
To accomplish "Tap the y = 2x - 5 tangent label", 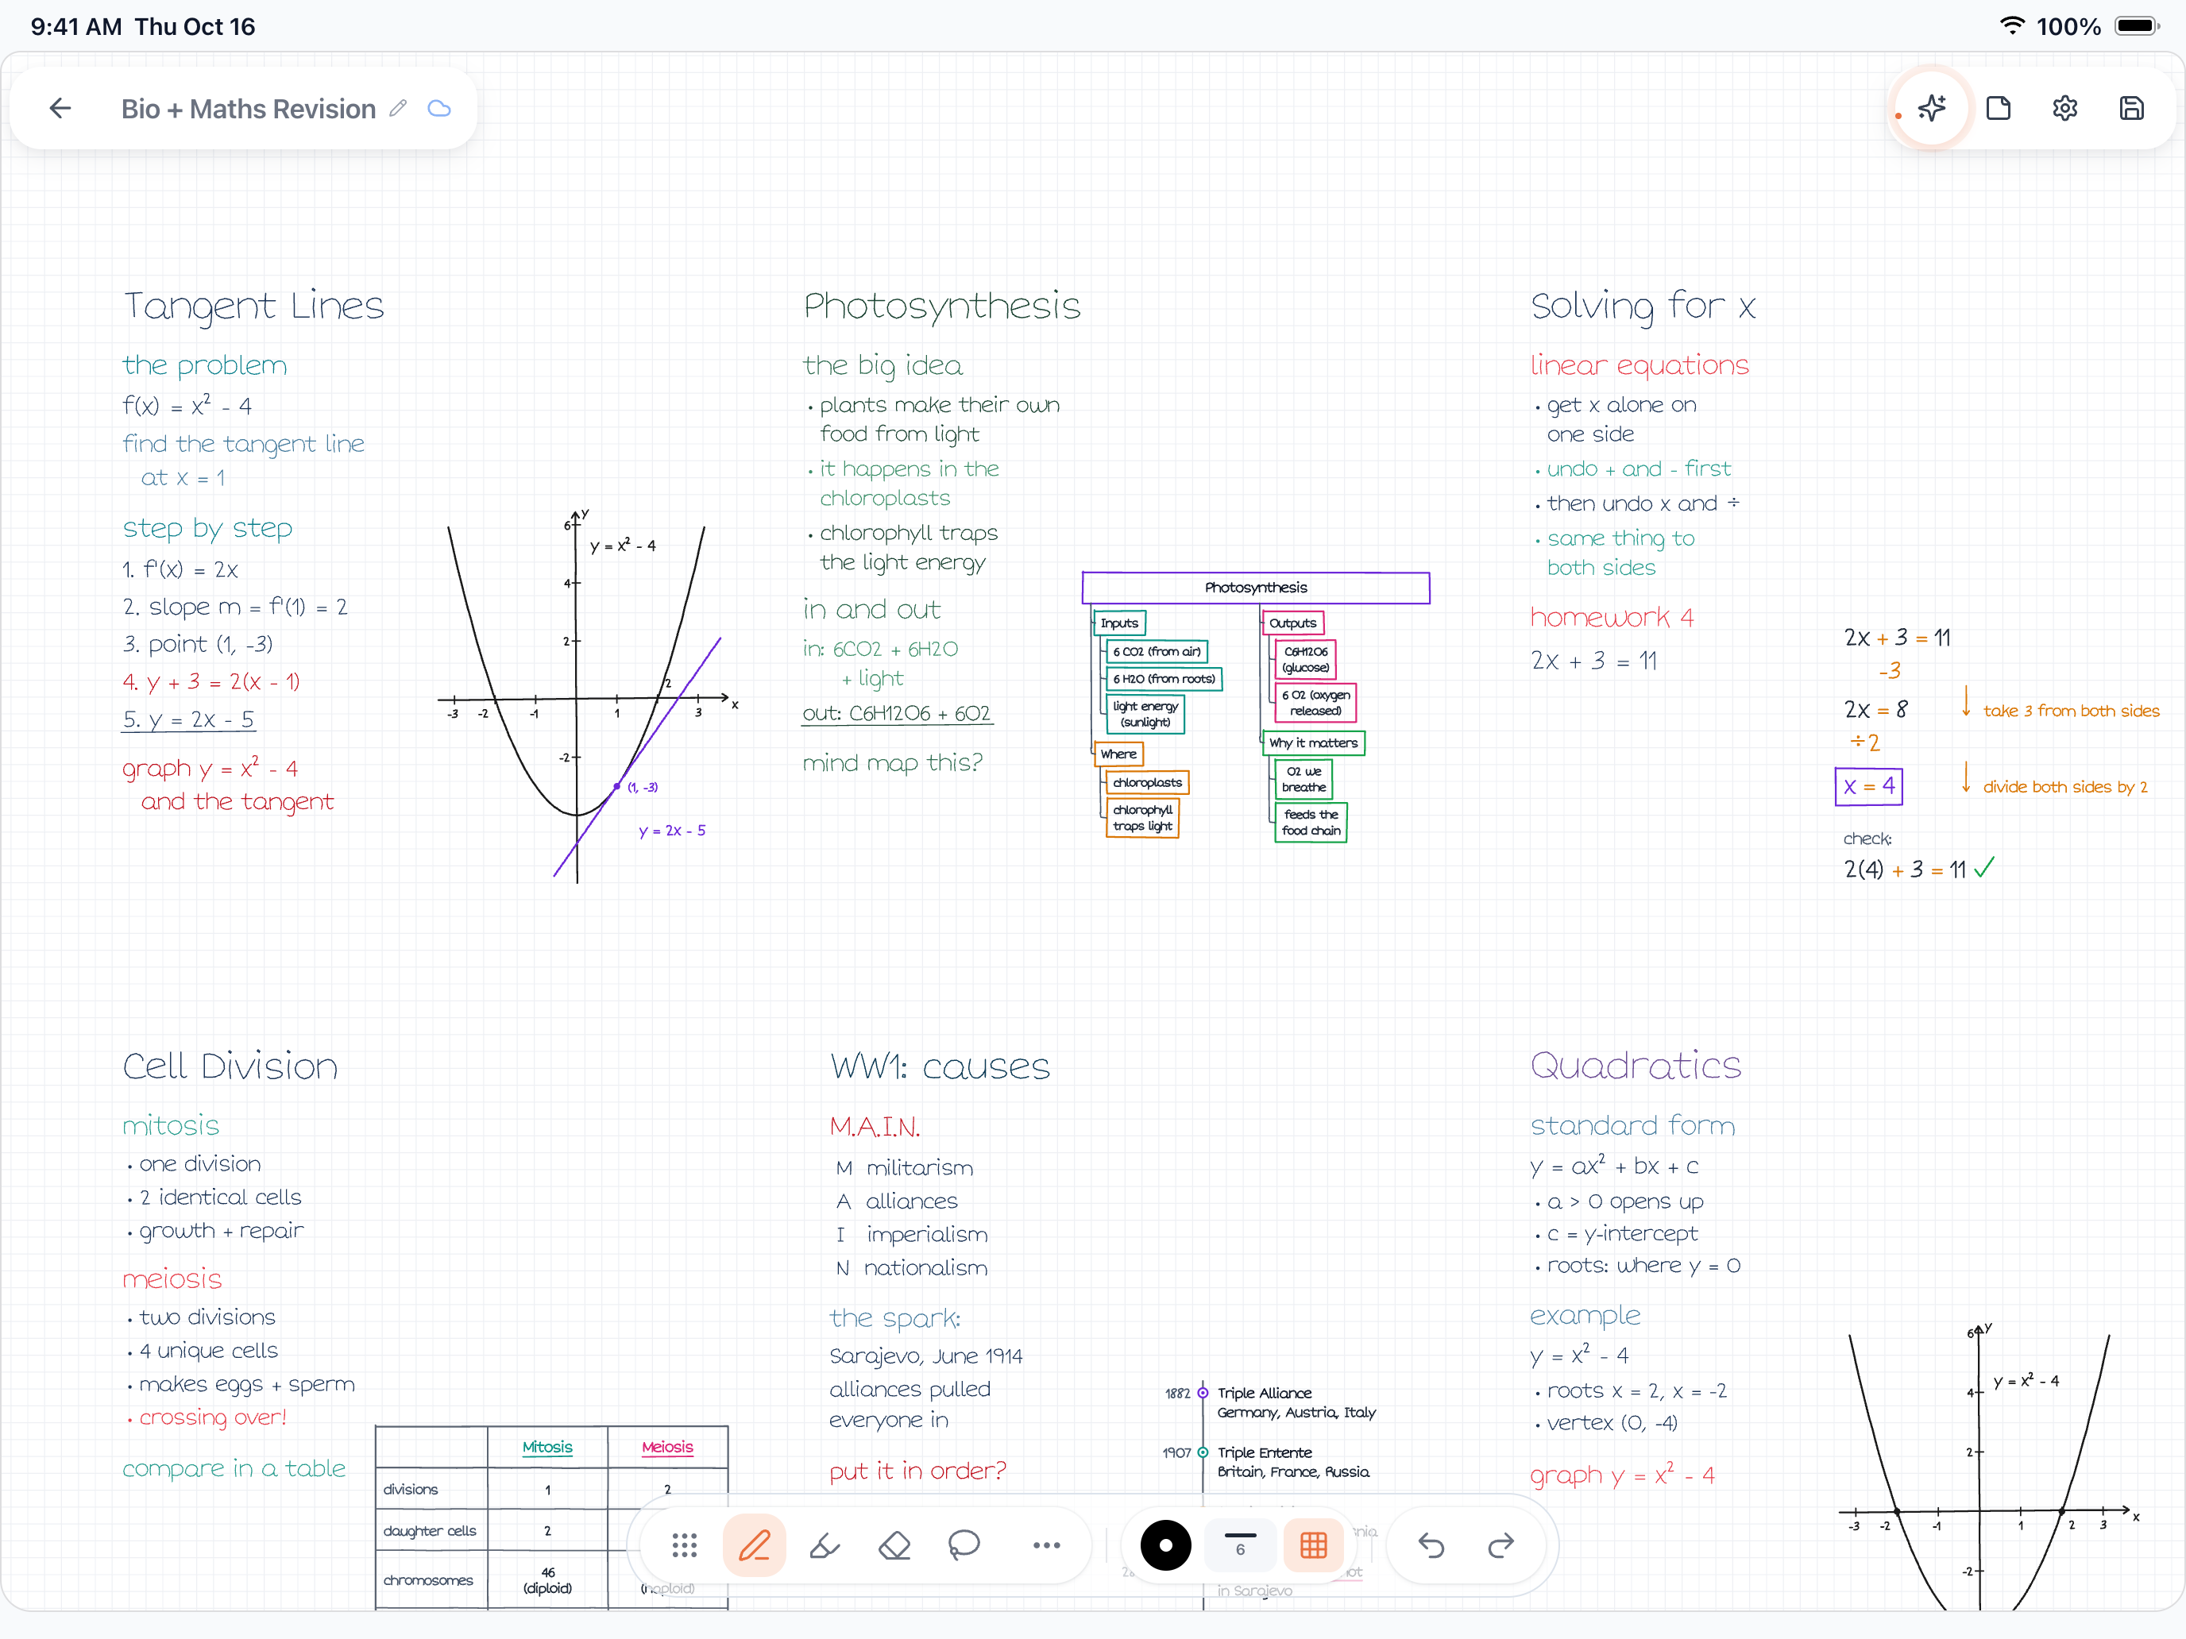I will coord(672,831).
